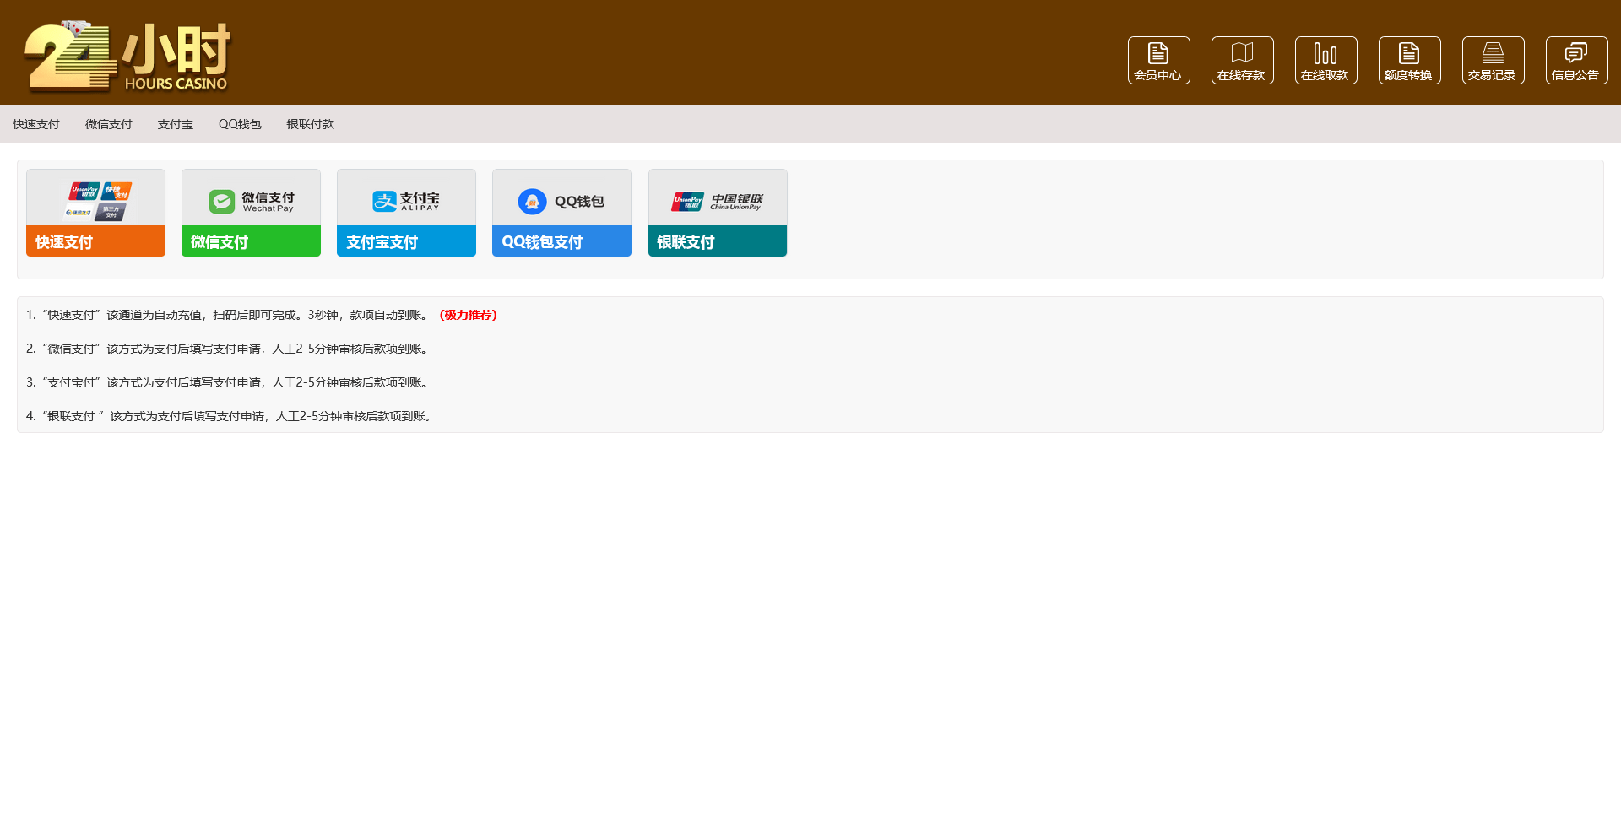Open the QQ钱包 nav tab
This screenshot has width=1621, height=817.
tap(240, 124)
